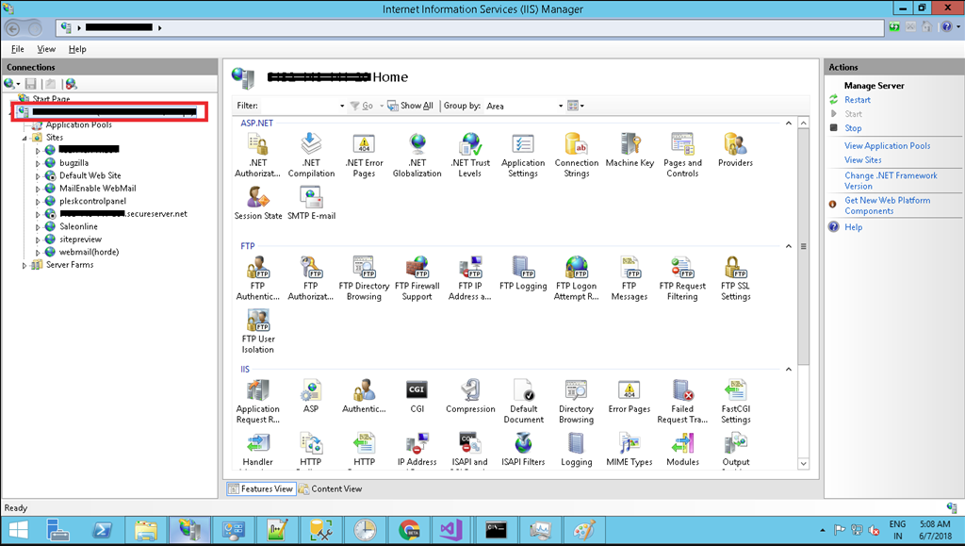Open the Help menu

coord(77,49)
